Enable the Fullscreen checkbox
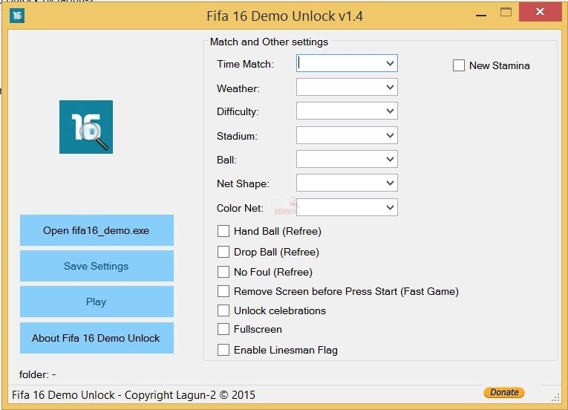Image resolution: width=568 pixels, height=410 pixels. click(223, 329)
